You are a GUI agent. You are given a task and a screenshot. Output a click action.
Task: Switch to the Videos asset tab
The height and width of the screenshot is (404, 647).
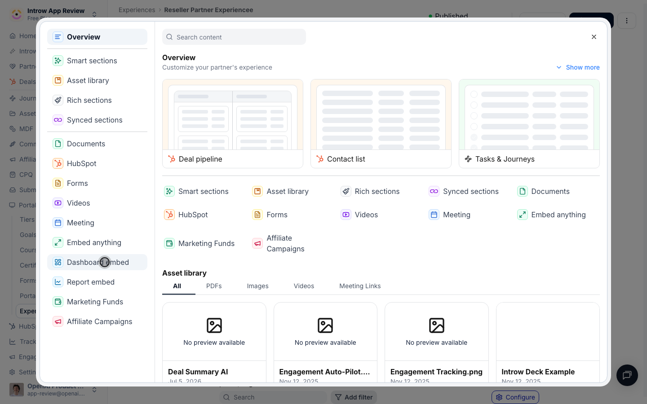(304, 286)
